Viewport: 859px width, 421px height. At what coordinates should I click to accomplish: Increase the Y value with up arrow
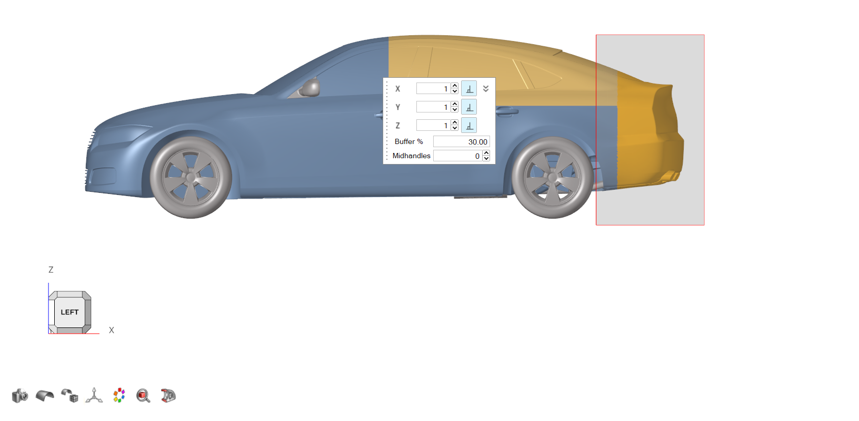pos(455,104)
